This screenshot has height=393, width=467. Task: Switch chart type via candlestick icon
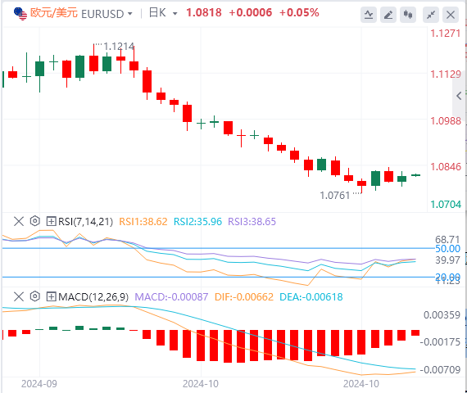tap(408, 15)
